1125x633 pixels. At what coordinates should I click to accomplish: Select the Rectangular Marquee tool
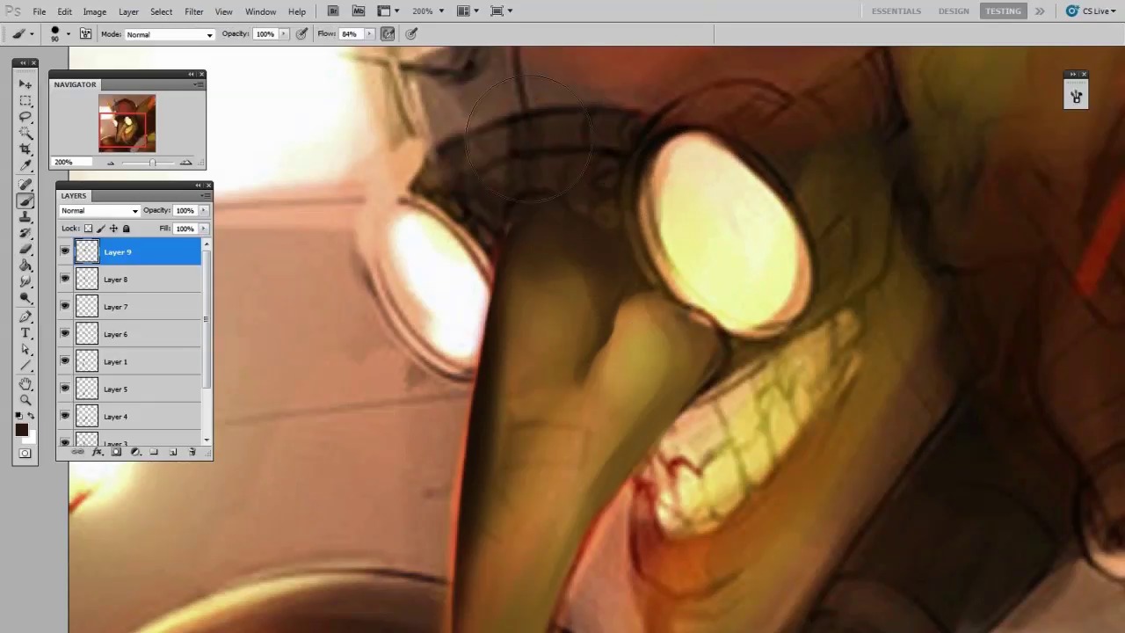click(x=25, y=100)
